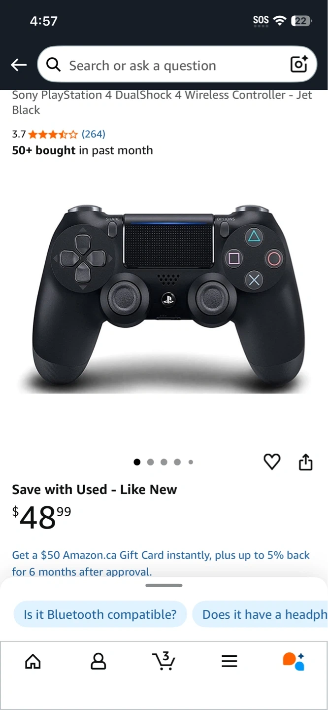Open the shopping cart with 3 items

(x=164, y=661)
